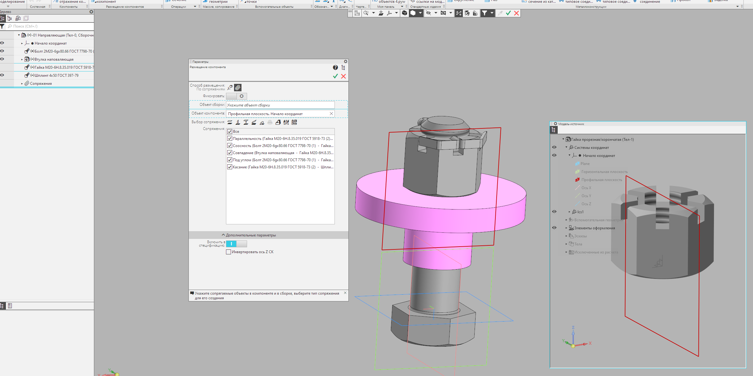Uncheck the Параллельность mate checkbox
The width and height of the screenshot is (753, 376).
click(230, 138)
